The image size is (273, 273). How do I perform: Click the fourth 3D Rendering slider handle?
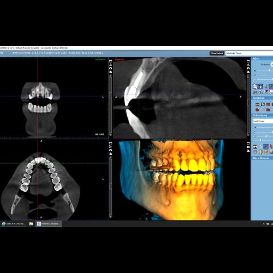(260, 140)
